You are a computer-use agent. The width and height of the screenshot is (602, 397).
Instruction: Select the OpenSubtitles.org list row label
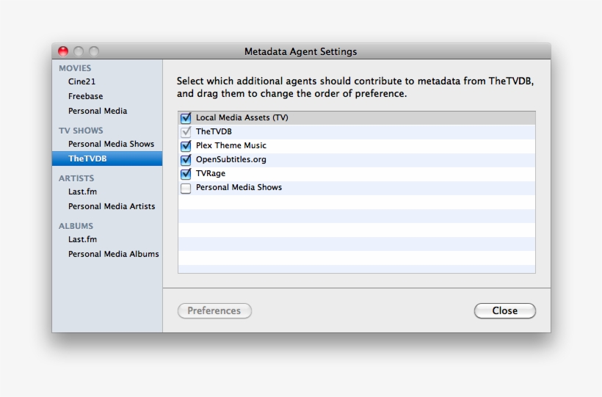pos(231,159)
